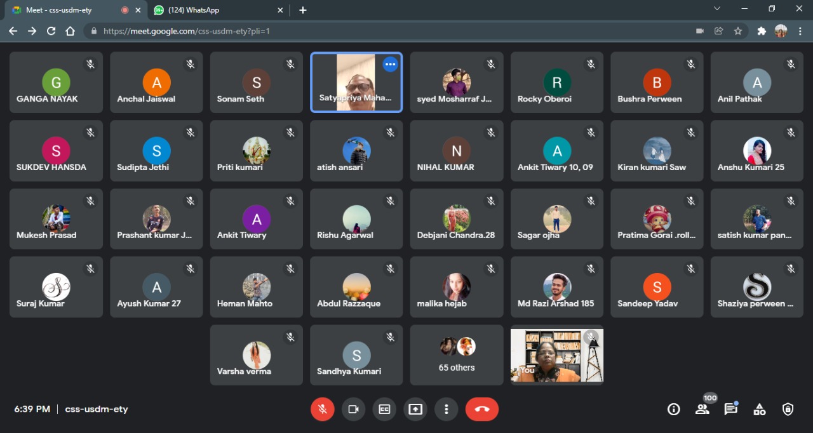Click muted mic icon on Sandhya Kumari tile
This screenshot has height=433, width=813.
390,337
